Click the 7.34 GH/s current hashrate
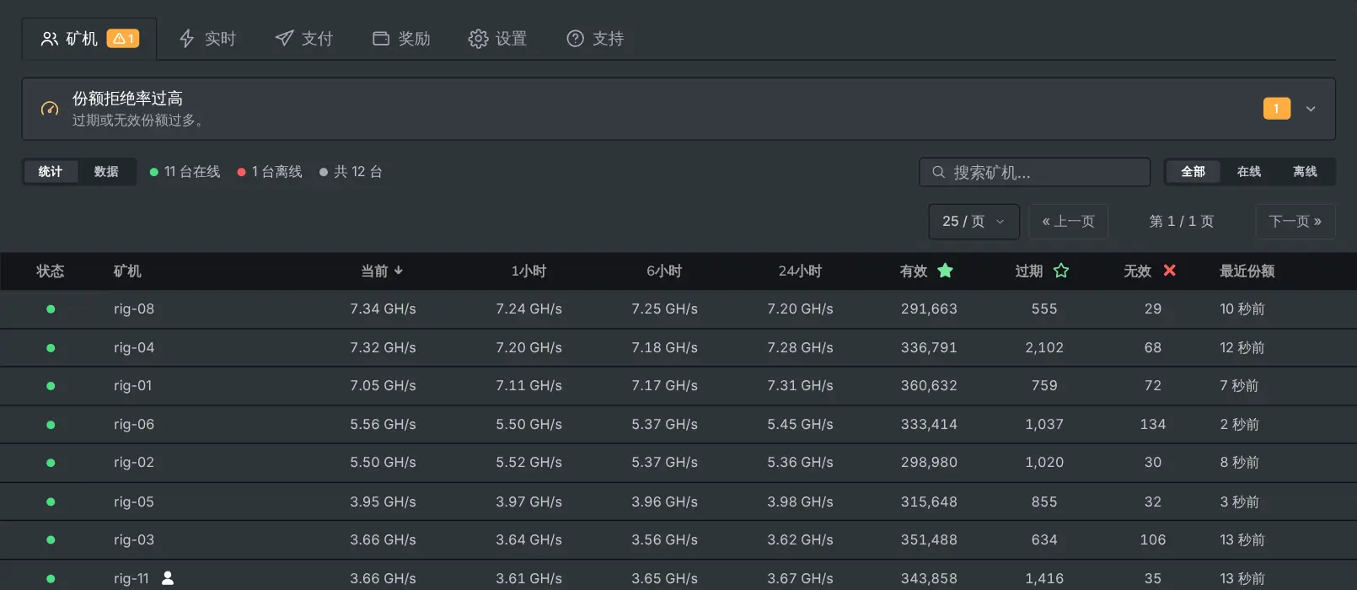 click(x=383, y=309)
